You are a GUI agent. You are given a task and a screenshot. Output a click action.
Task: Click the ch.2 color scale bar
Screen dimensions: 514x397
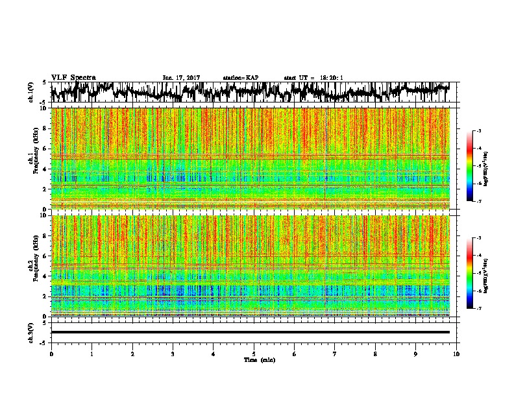[470, 273]
